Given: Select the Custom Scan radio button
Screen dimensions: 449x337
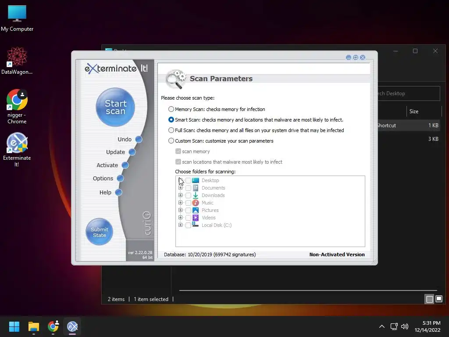Looking at the screenshot, I should click(171, 141).
